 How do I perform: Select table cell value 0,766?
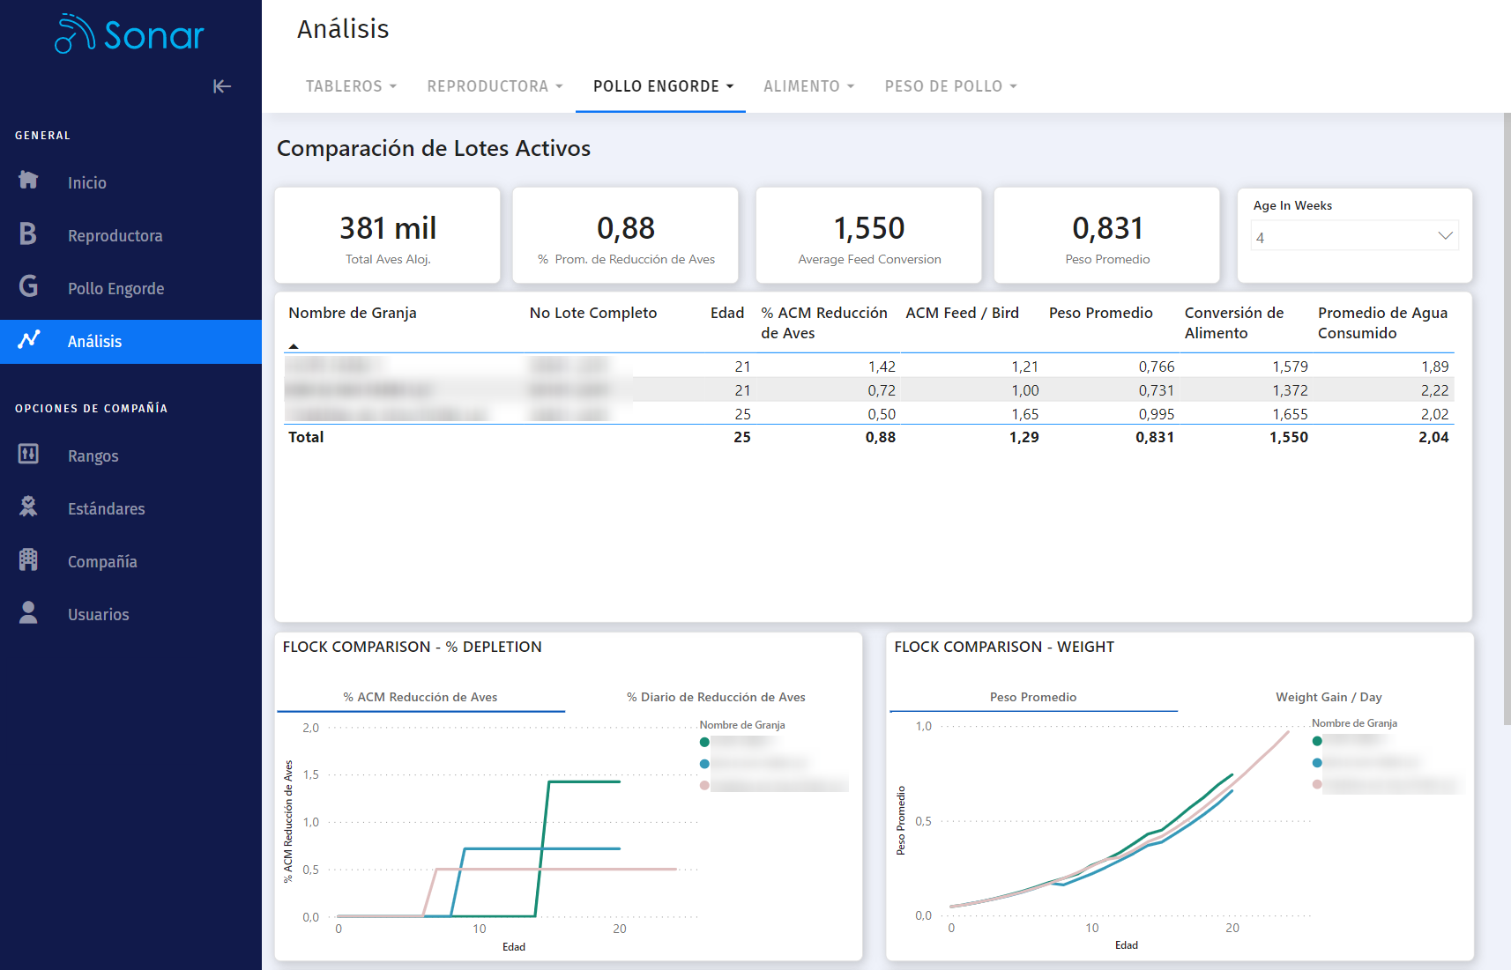click(1156, 367)
